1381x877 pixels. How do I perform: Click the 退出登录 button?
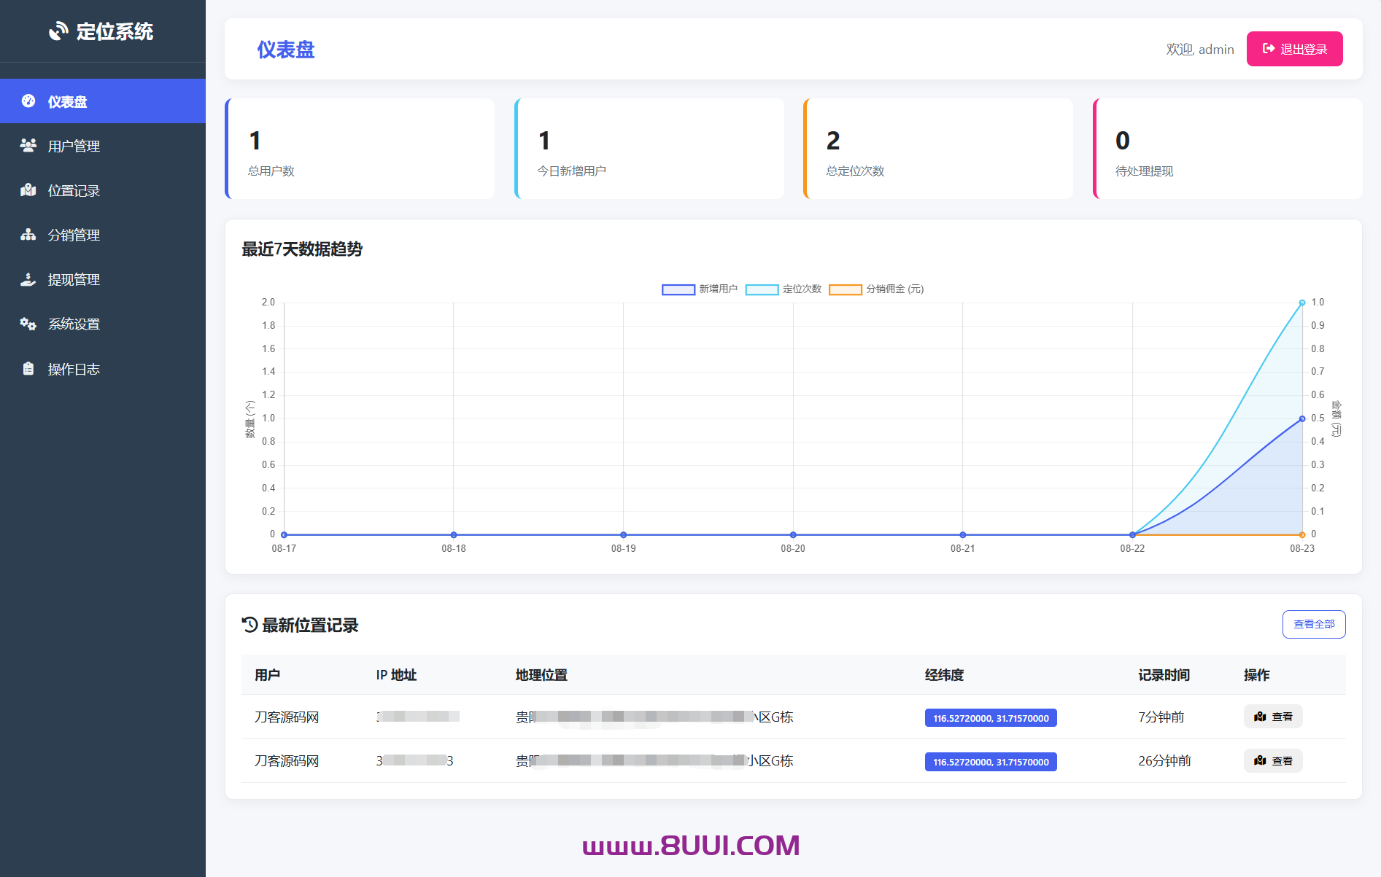pyautogui.click(x=1294, y=49)
